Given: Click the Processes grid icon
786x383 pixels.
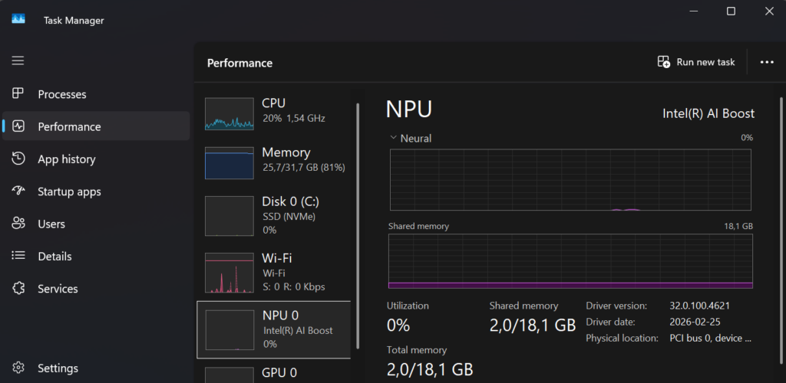Looking at the screenshot, I should point(18,93).
